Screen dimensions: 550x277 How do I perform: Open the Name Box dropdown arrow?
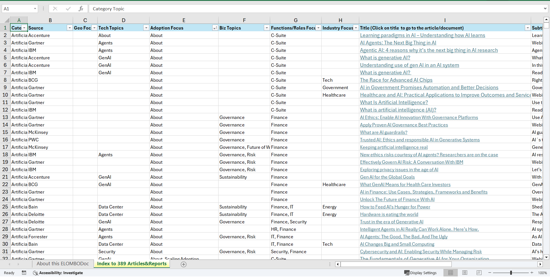tap(35, 9)
